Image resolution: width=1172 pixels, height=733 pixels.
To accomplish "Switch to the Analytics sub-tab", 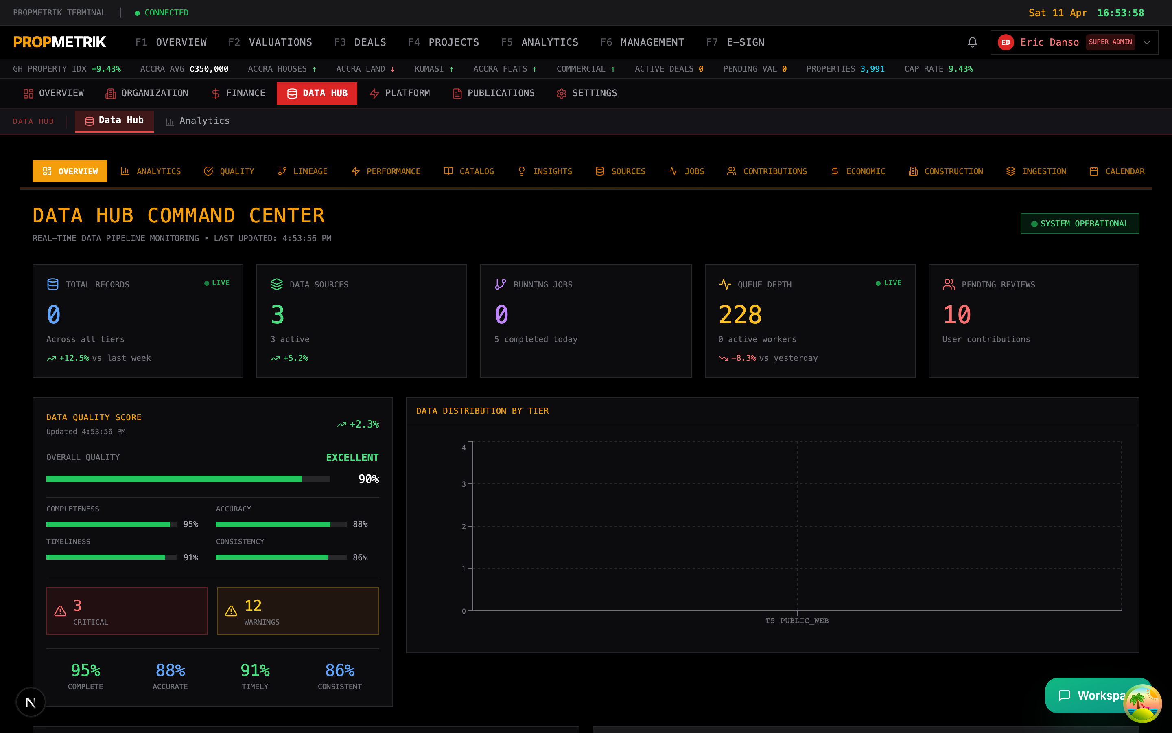I will point(197,121).
